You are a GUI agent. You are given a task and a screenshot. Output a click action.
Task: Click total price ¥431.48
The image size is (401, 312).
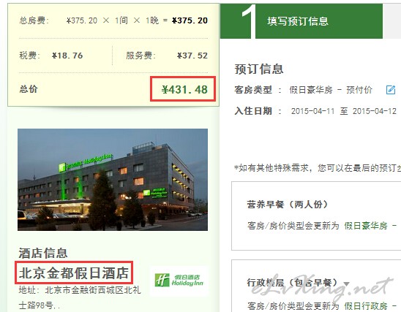click(184, 89)
